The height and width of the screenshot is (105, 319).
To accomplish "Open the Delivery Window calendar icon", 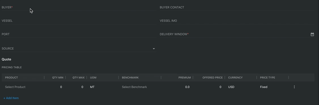I will 312,34.
